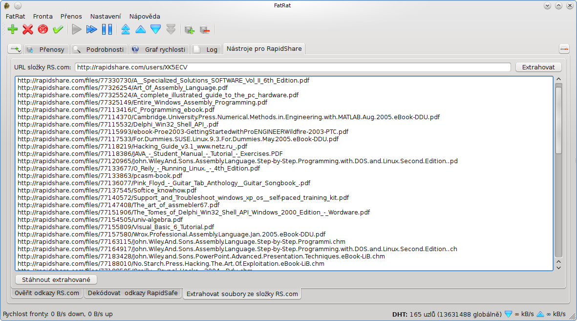Click the Visual_Basic_6_Tutorial.pdf link line
This screenshot has width=577, height=321.
click(x=116, y=227)
